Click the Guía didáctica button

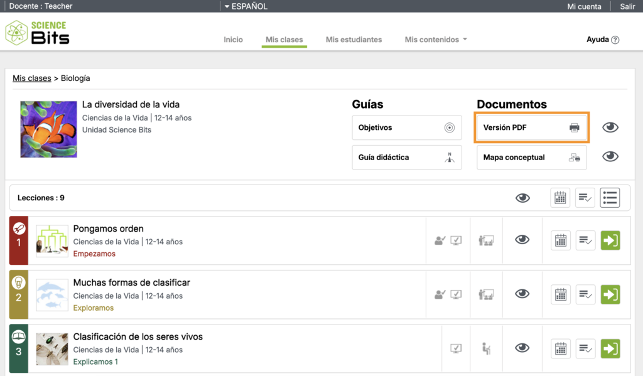[406, 158]
